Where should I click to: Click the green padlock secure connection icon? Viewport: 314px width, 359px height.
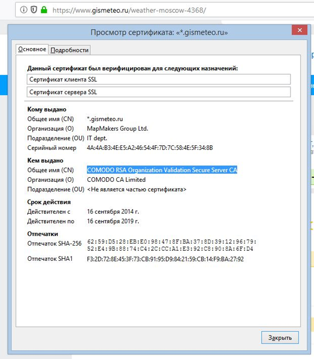pyautogui.click(x=44, y=9)
